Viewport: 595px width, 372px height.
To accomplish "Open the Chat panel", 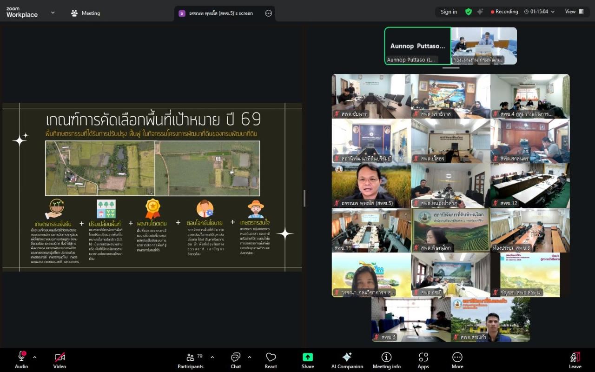I will (x=236, y=360).
